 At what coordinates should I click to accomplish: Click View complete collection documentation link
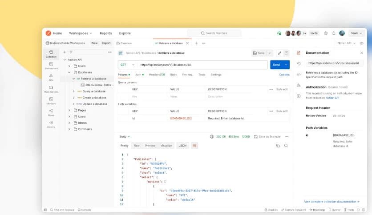coord(332,201)
